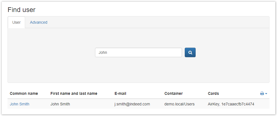
Task: Select the User tab
Action: (x=16, y=22)
